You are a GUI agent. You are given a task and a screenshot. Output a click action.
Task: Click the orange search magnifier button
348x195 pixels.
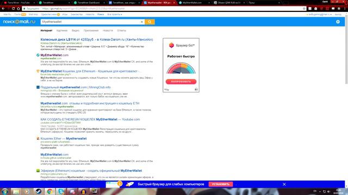pyautogui.click(x=150, y=22)
